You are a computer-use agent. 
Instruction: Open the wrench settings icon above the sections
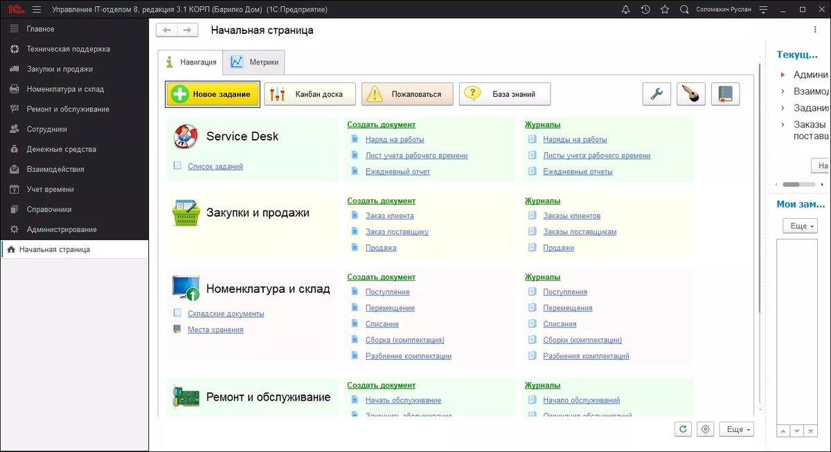(656, 93)
